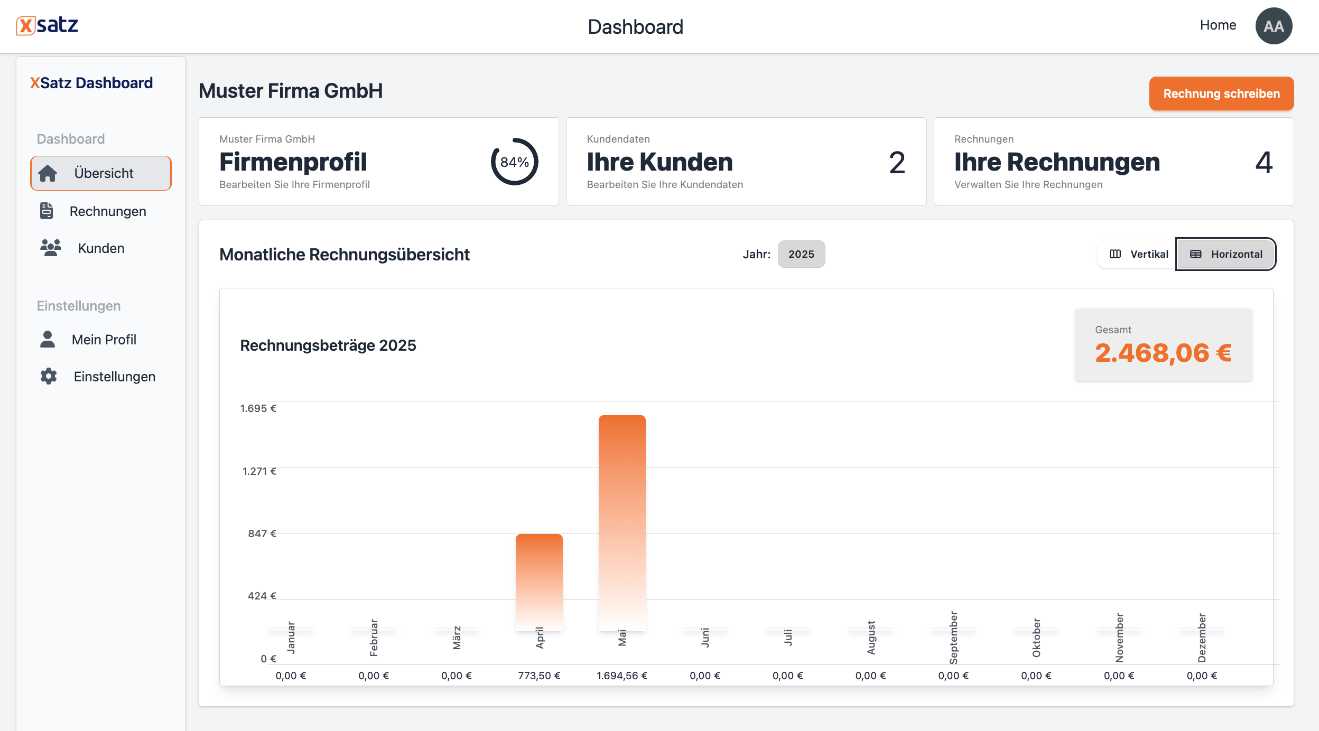
Task: Click the 1.695 € axis label
Action: coord(258,408)
